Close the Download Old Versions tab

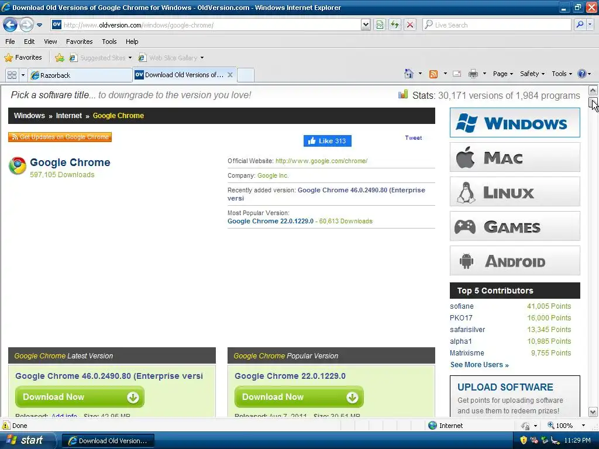tap(230, 75)
